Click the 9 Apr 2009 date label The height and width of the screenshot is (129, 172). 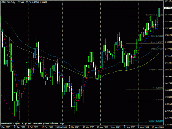point(116,127)
